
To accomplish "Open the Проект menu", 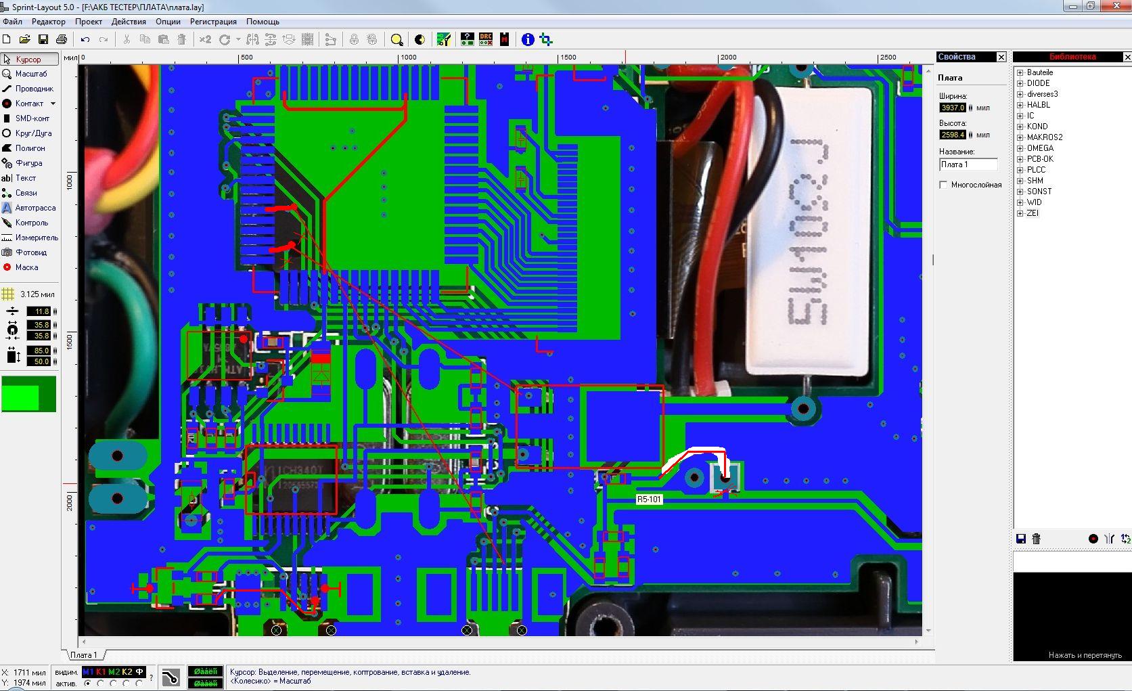I will coord(89,22).
